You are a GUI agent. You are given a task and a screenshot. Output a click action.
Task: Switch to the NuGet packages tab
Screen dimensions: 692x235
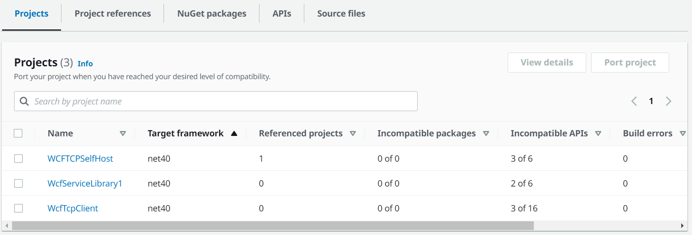pos(212,14)
